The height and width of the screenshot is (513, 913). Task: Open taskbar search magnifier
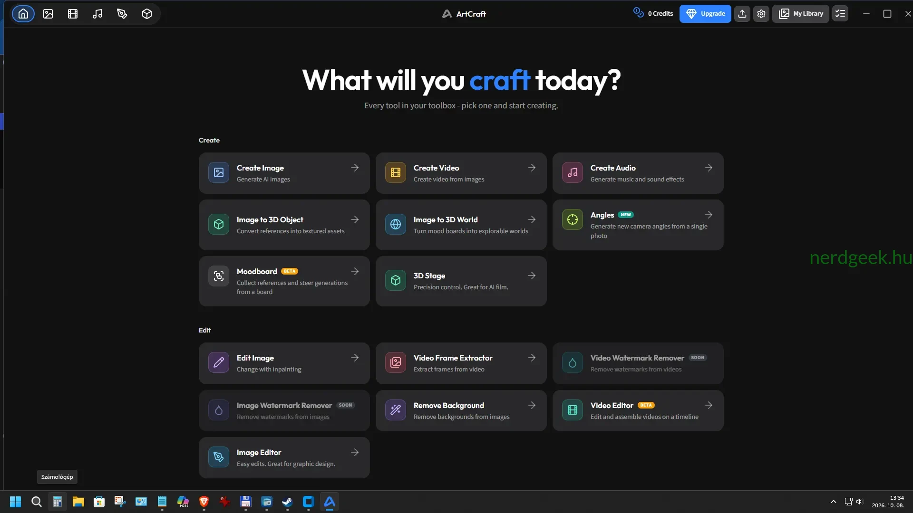point(36,502)
